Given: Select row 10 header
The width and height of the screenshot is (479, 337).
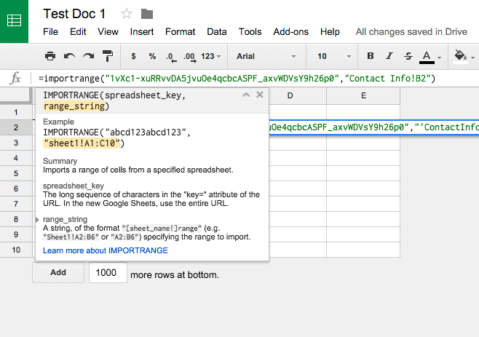Looking at the screenshot, I should pyautogui.click(x=16, y=250).
